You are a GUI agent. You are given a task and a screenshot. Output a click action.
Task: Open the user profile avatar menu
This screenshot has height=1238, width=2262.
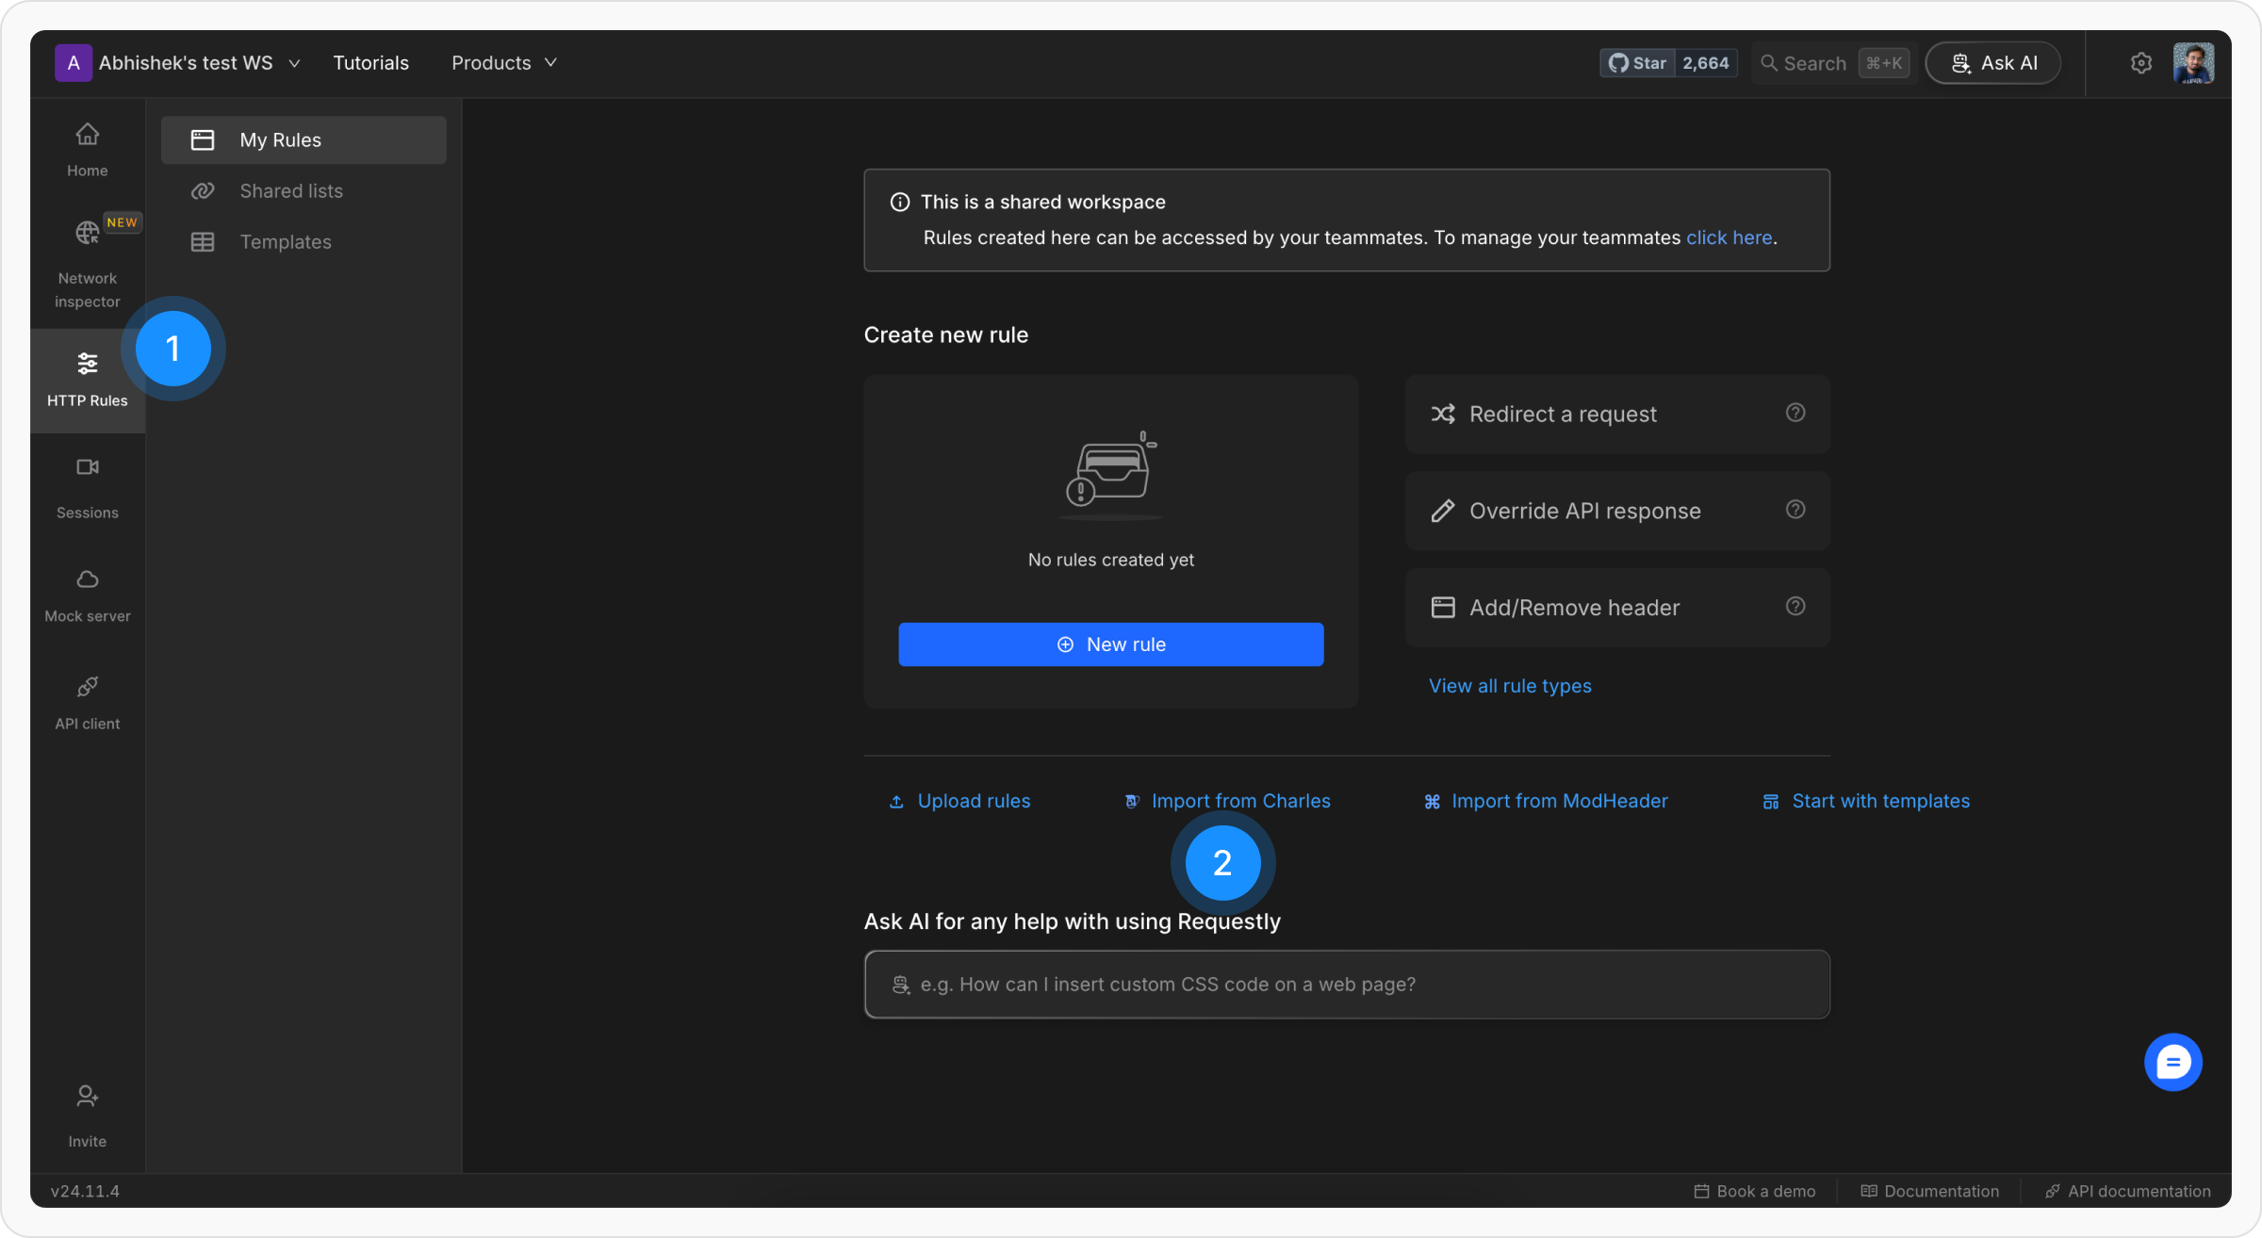(x=2193, y=63)
